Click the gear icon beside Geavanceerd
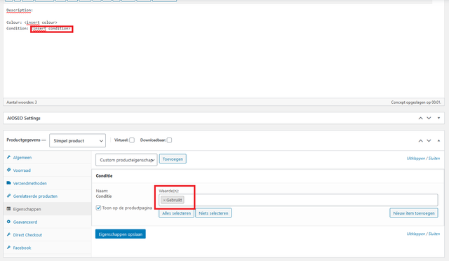449x261 pixels. [x=8, y=222]
